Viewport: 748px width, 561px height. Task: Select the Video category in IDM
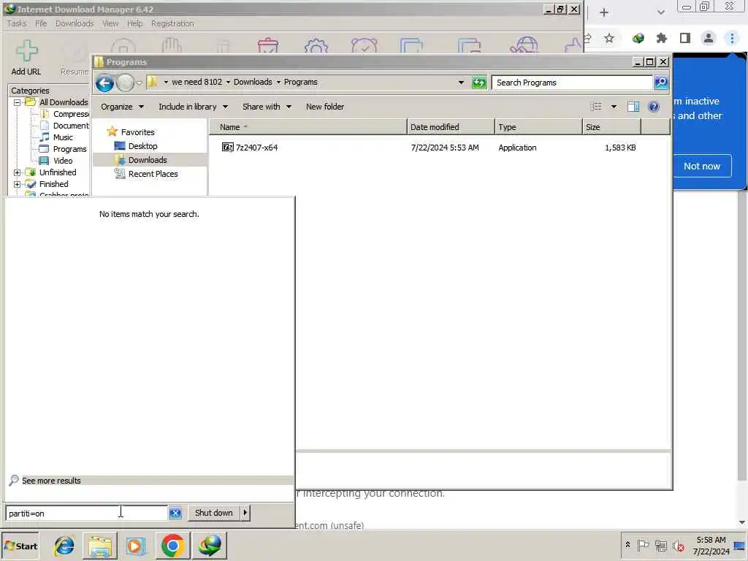click(x=63, y=161)
